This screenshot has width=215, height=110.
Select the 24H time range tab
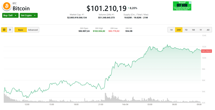[x=178, y=30]
